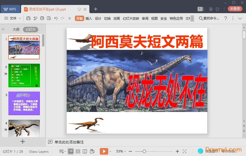Click the Glass Layers theme label

tap(39, 152)
